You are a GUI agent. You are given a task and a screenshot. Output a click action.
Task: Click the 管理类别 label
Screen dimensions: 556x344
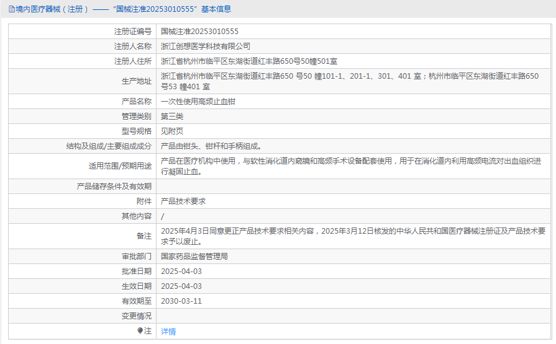pyautogui.click(x=137, y=117)
